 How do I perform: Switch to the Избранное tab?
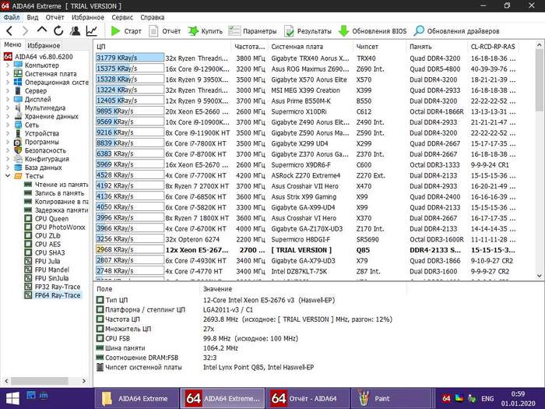point(44,46)
